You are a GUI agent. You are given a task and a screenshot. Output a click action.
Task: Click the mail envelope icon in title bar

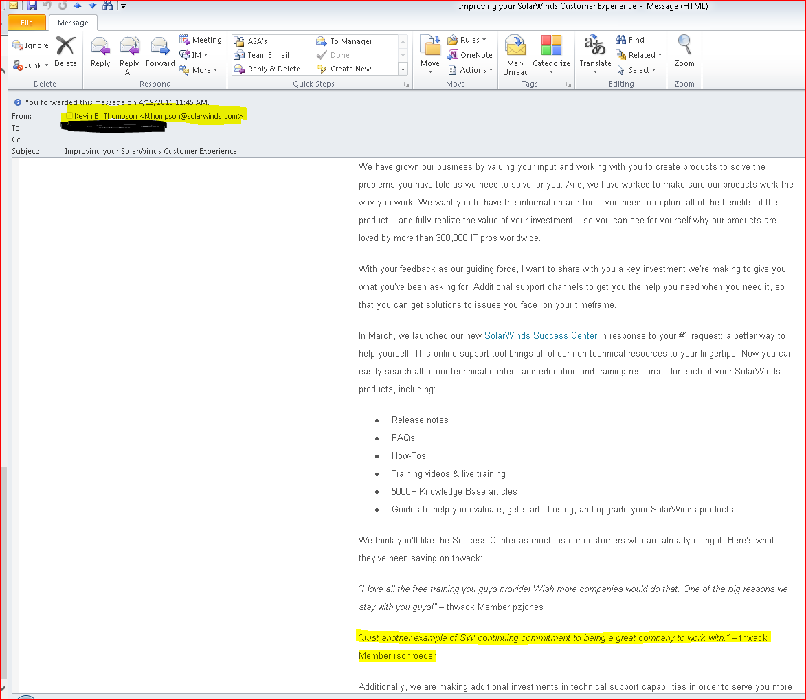(x=13, y=5)
